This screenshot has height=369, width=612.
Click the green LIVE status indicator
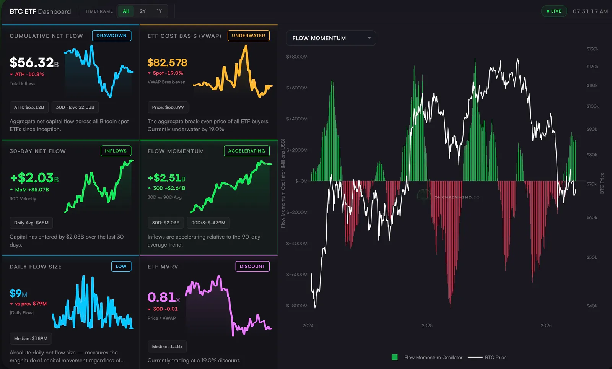click(554, 11)
